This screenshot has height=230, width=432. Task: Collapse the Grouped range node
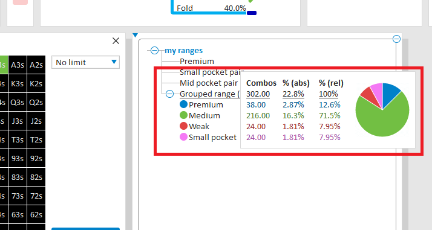pos(169,94)
